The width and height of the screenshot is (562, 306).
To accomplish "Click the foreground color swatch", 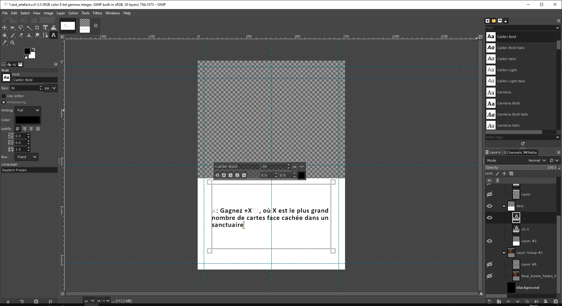I will click(x=27, y=51).
